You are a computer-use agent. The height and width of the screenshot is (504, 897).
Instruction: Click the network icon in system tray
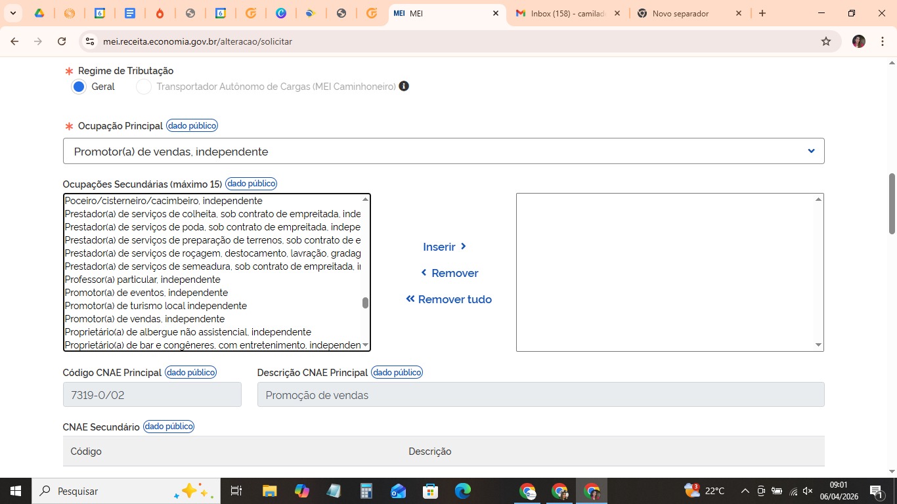click(x=793, y=491)
